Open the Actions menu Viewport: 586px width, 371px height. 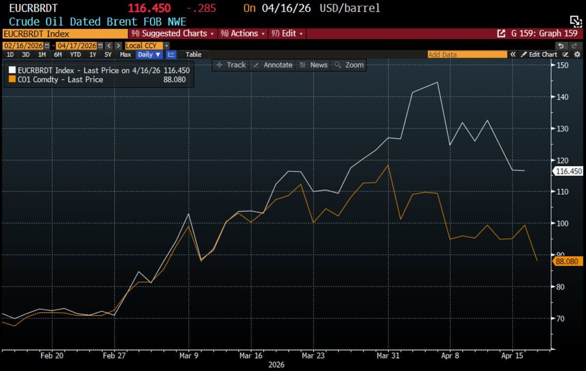point(243,34)
